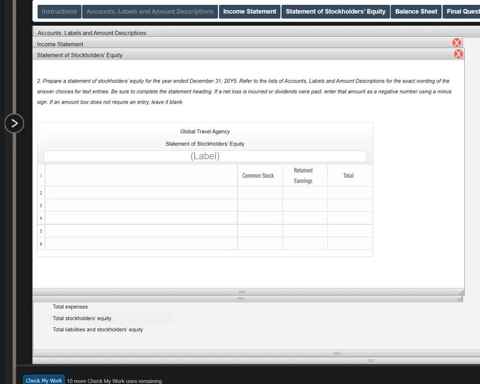Click the Common Stock amount cell in row 2
The height and width of the screenshot is (384, 480).
point(259,192)
